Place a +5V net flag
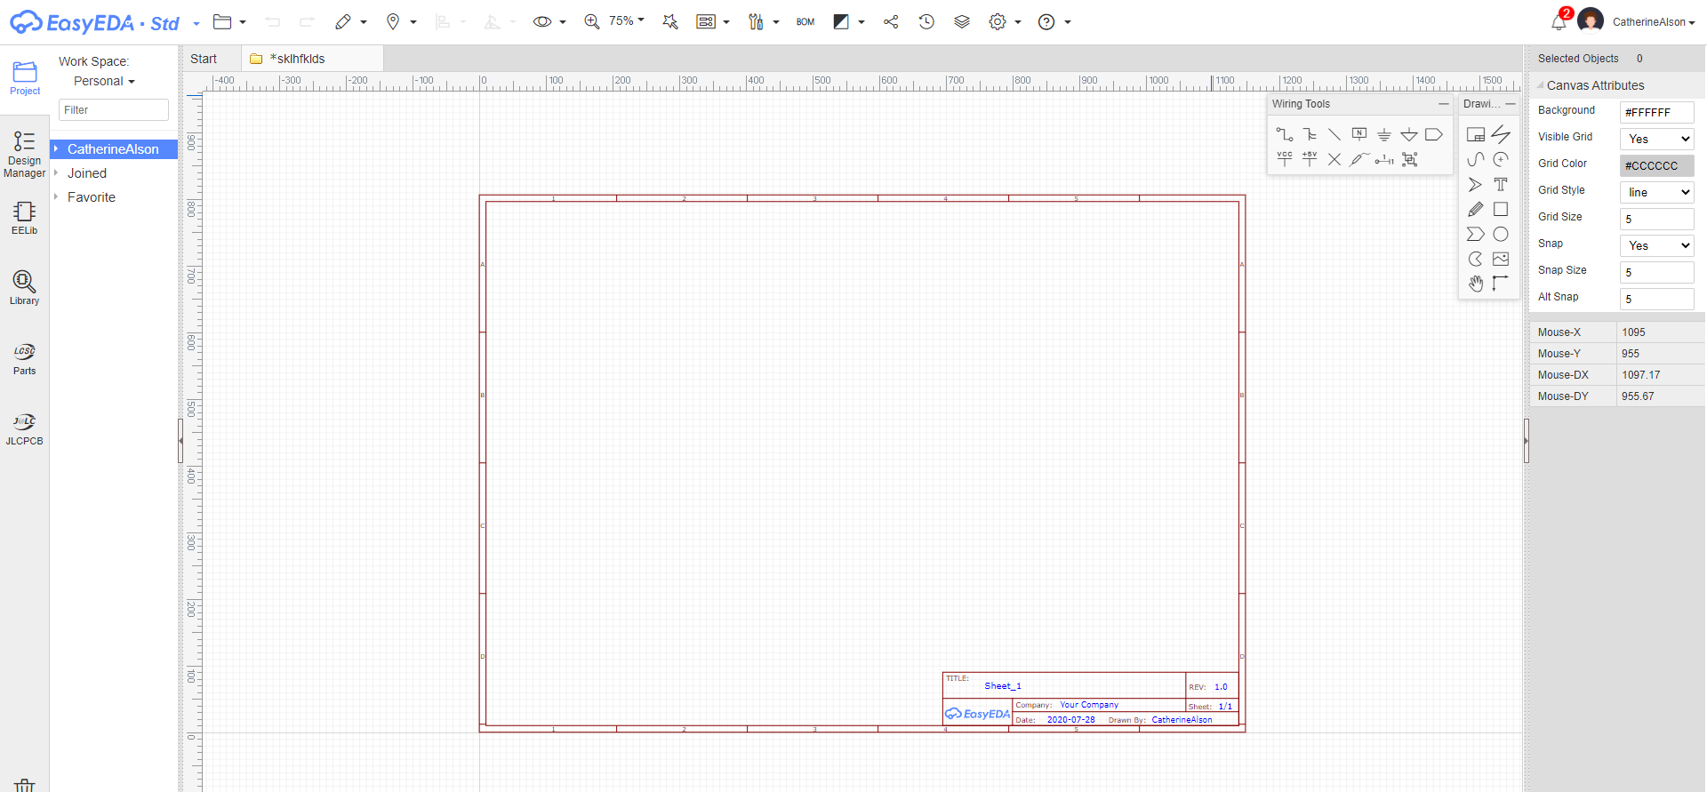This screenshot has height=792, width=1707. click(1310, 159)
